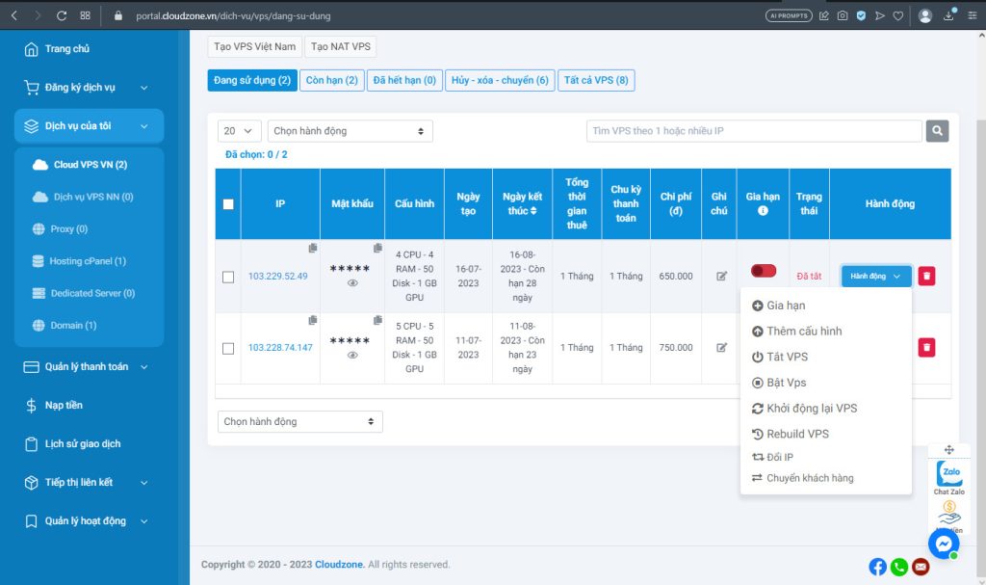Edit note icon for VPS 103.229.52.49
This screenshot has width=986, height=585.
(721, 277)
